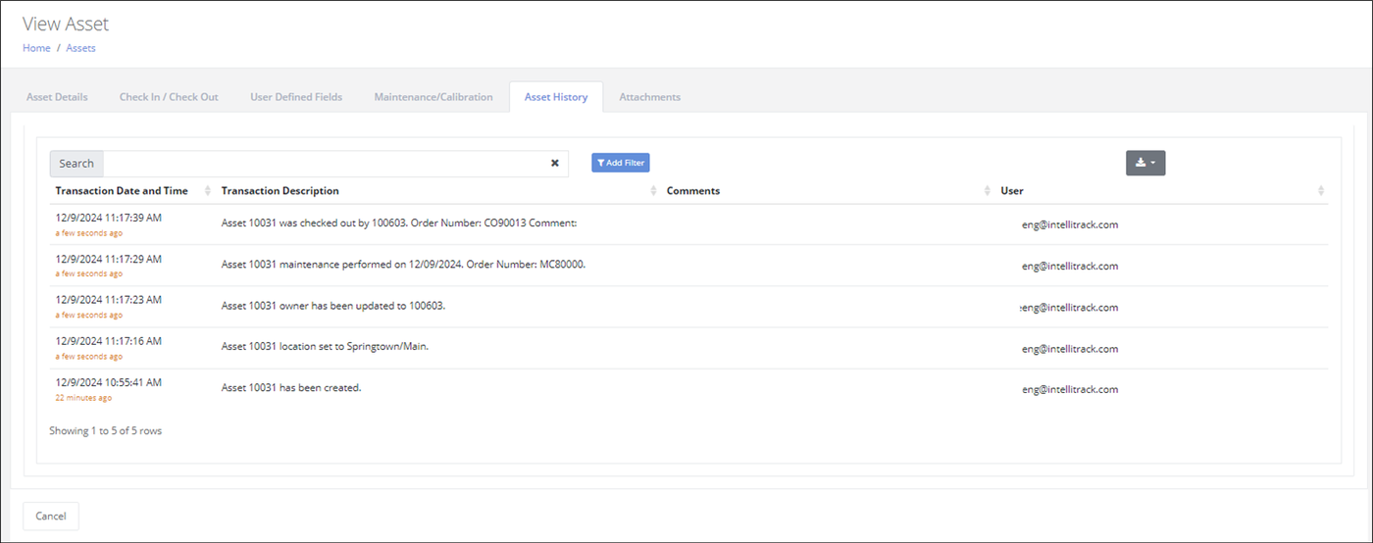The height and width of the screenshot is (543, 1373).
Task: Click the Transaction Date and Time header
Action: pos(122,191)
